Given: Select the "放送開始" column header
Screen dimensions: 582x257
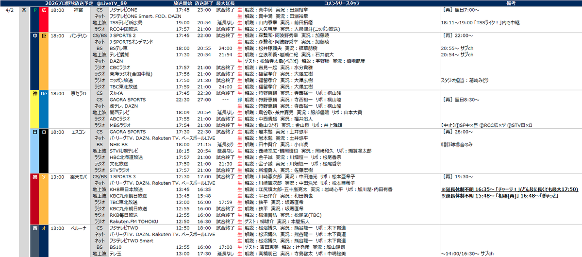Looking at the screenshot, I should click(183, 3).
